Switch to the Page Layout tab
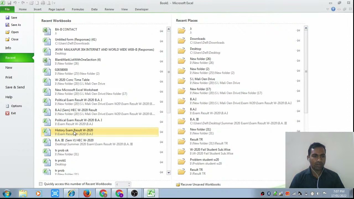The width and height of the screenshot is (354, 199). click(x=56, y=9)
